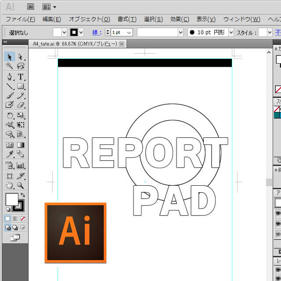
Task: Select the Zoom magnifier tool
Action: (x=20, y=186)
